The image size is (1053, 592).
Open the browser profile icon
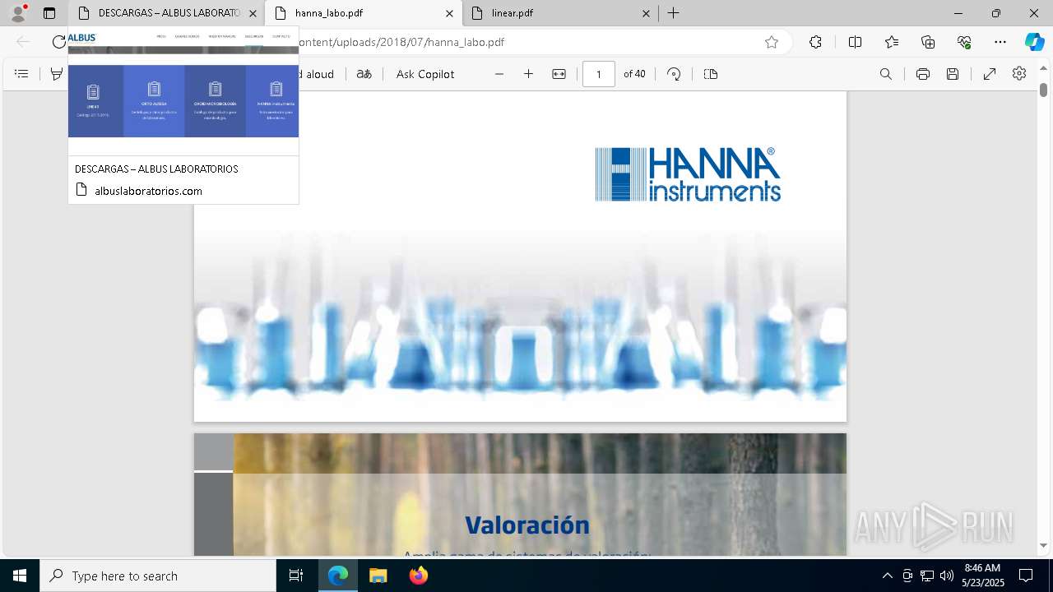pos(18,13)
